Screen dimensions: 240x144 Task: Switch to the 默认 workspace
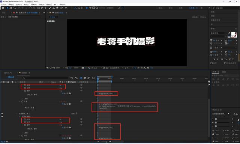pos(160,8)
